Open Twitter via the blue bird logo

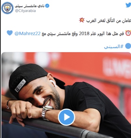click(128, 5)
